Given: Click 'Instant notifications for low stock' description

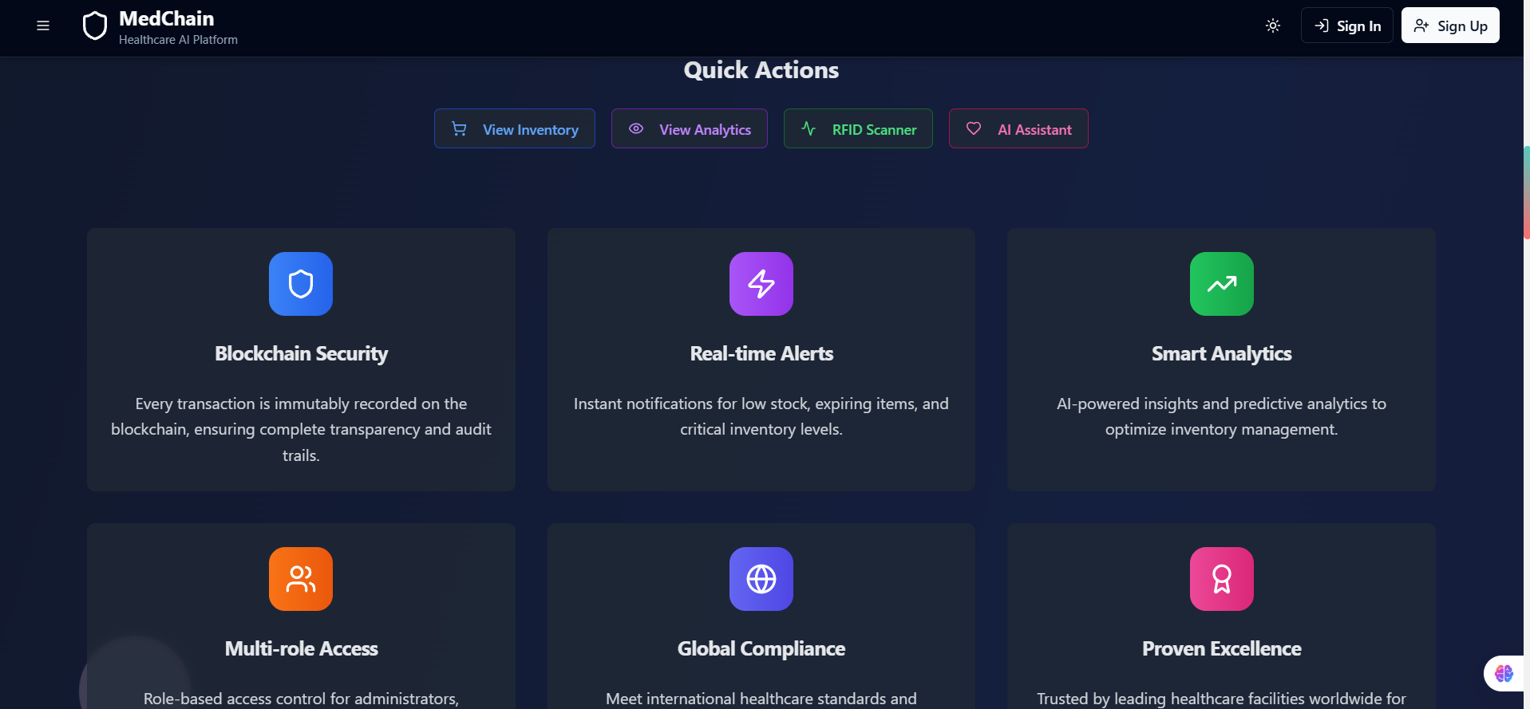Looking at the screenshot, I should [761, 416].
